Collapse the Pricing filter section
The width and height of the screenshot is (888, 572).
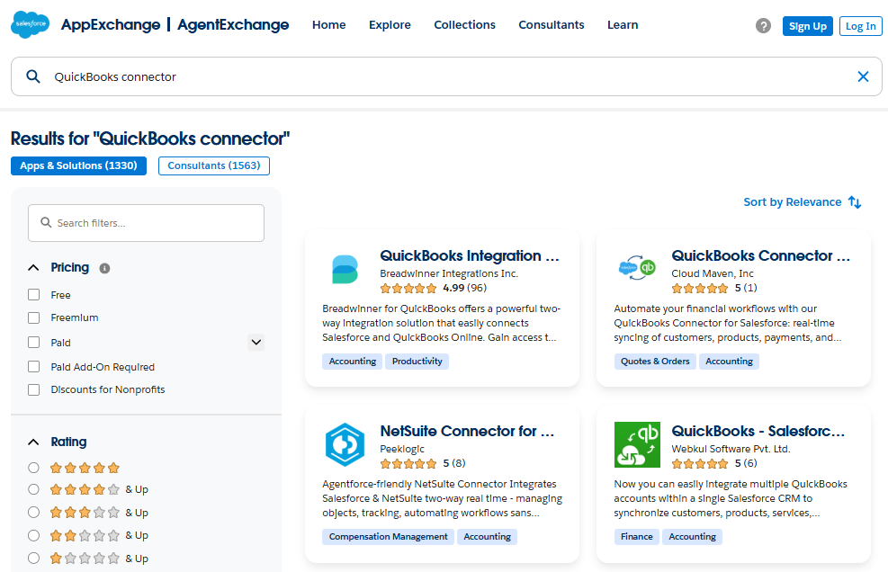(x=34, y=268)
